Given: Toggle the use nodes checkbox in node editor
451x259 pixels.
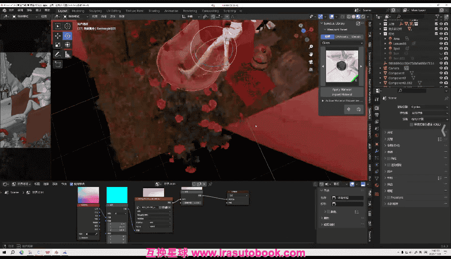Looking at the screenshot, I should tap(71, 184).
